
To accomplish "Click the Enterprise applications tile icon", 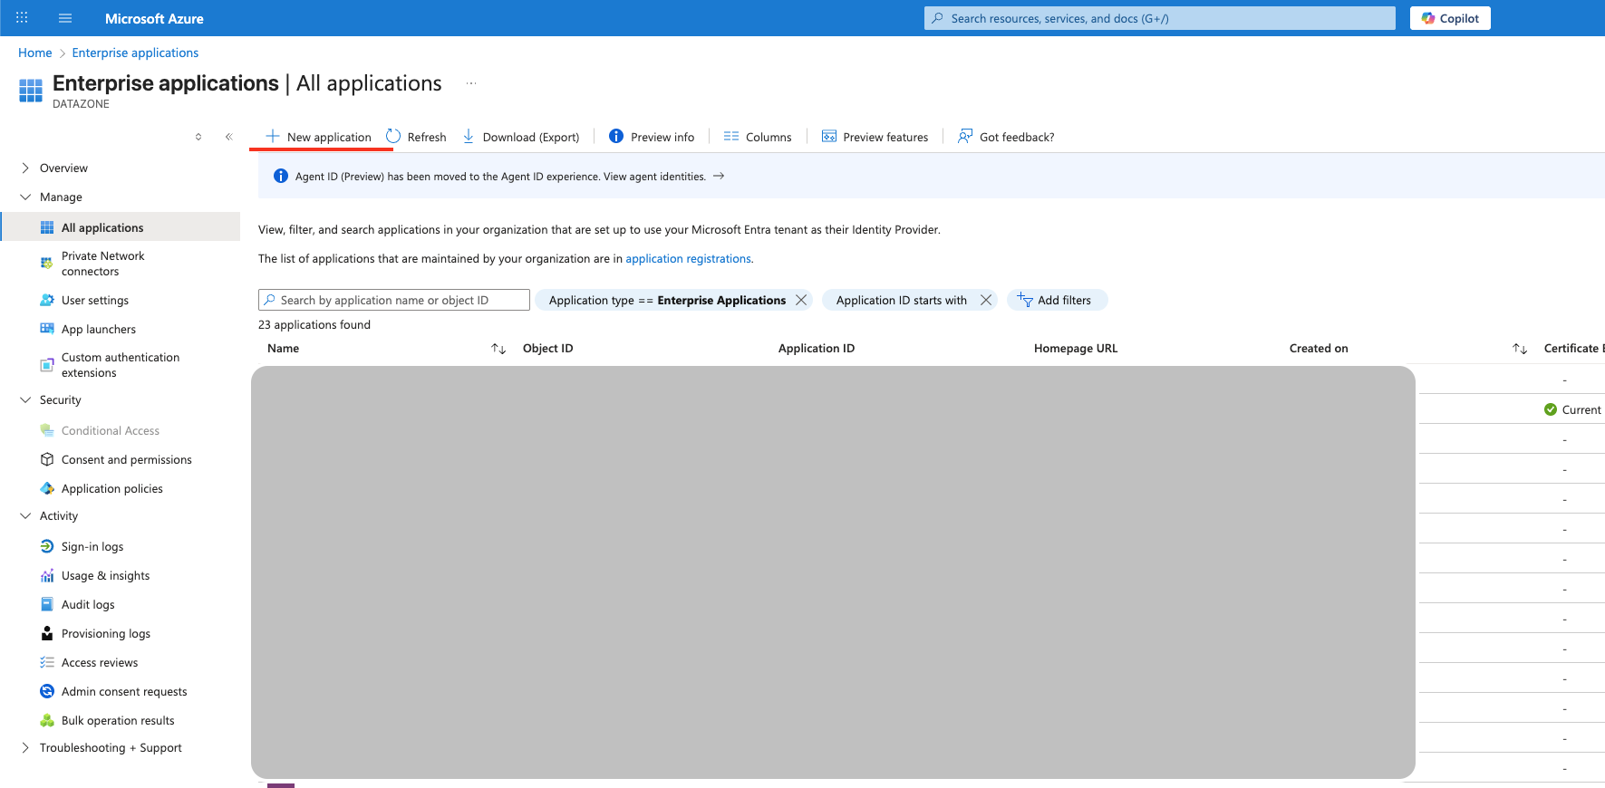I will coord(31,91).
